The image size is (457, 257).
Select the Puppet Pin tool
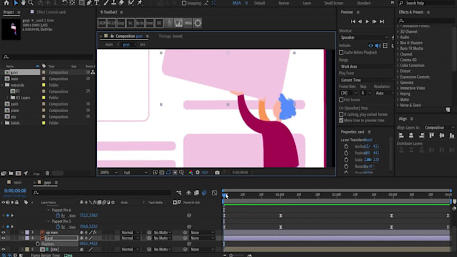140,3
